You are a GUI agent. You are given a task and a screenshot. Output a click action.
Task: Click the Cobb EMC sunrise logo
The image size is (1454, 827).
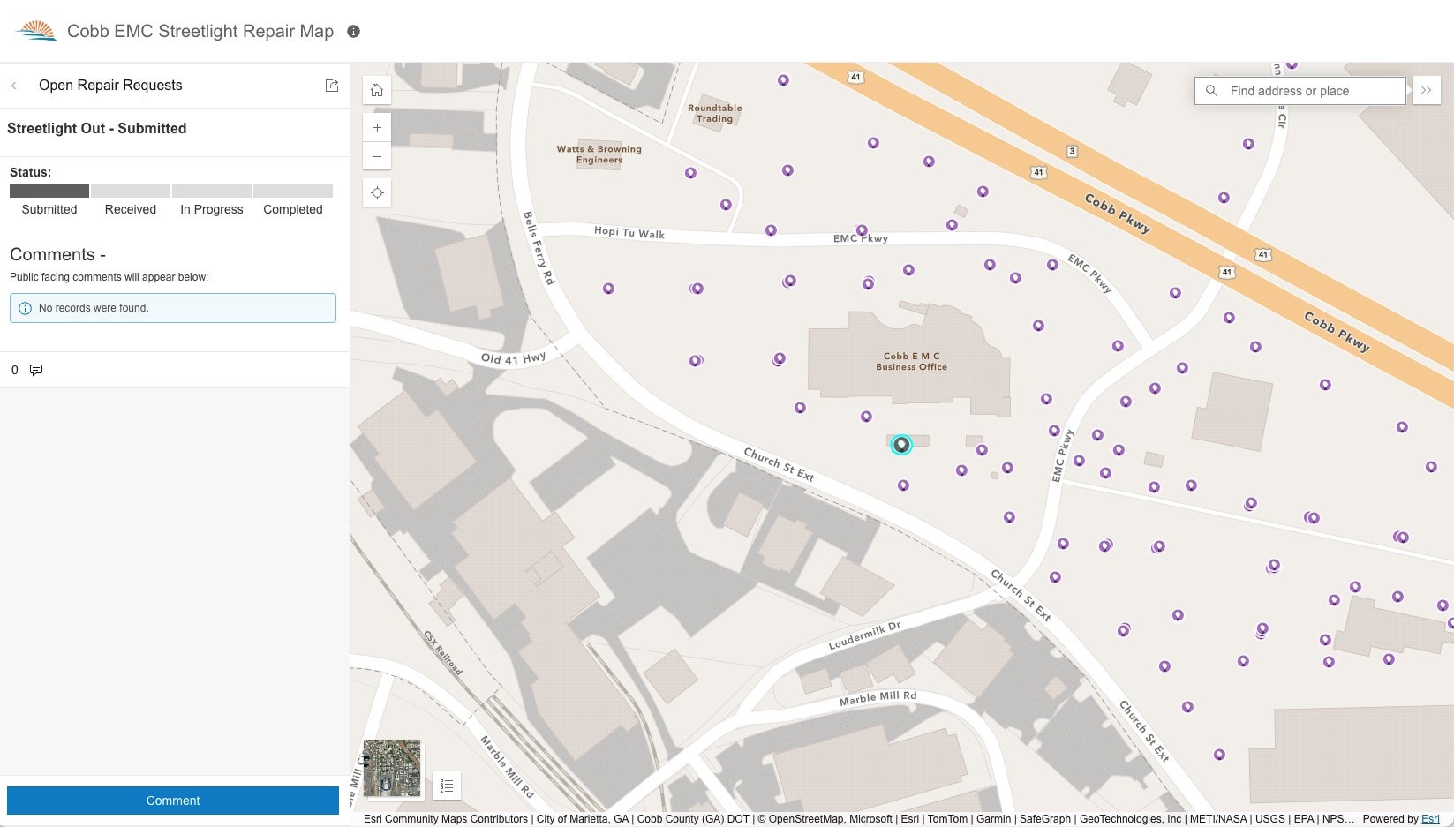(35, 30)
